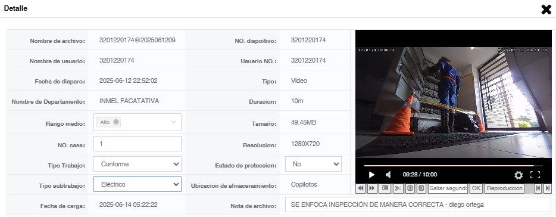The height and width of the screenshot is (217, 556).
Task: Click the INMEL FACATATIVA department value
Action: [129, 101]
